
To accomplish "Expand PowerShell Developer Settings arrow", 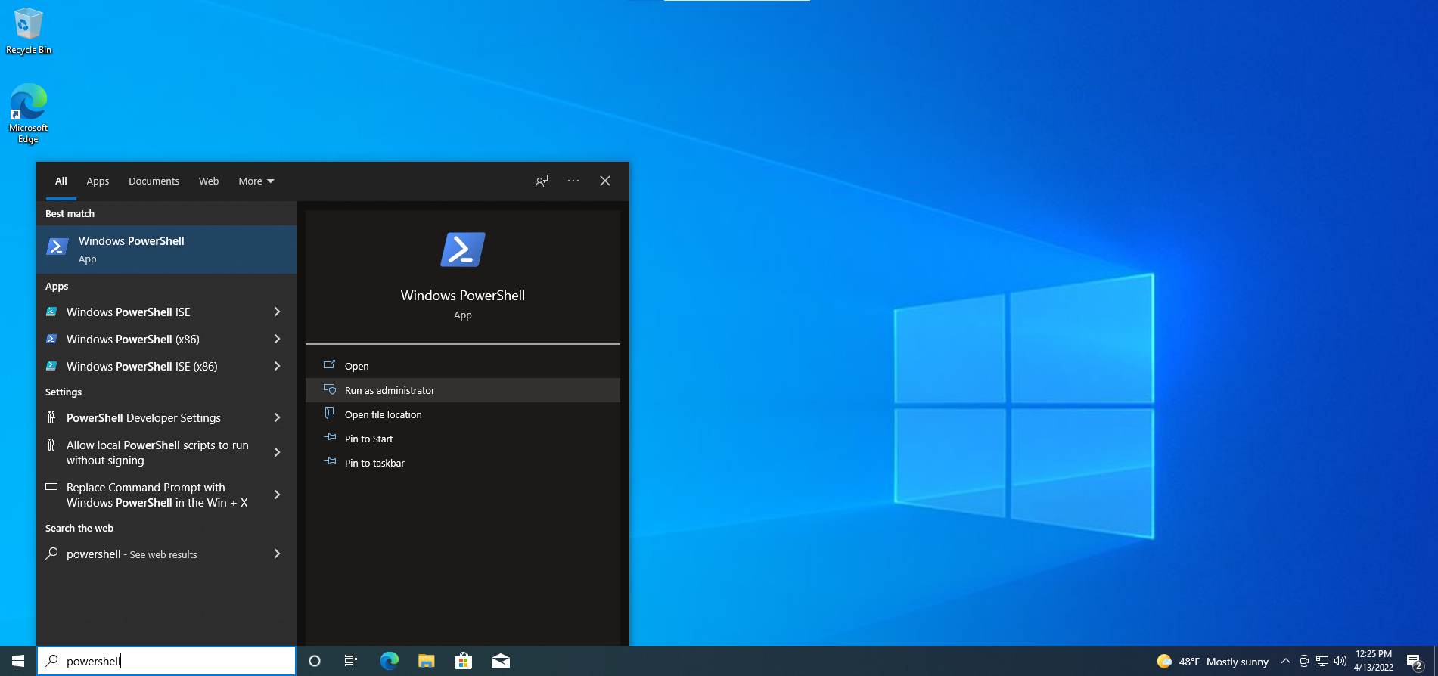I will click(x=277, y=417).
